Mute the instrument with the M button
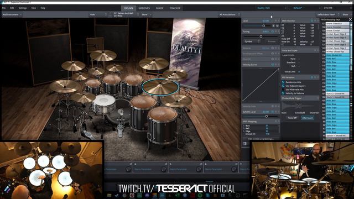The image size is (354, 199). click(277, 26)
